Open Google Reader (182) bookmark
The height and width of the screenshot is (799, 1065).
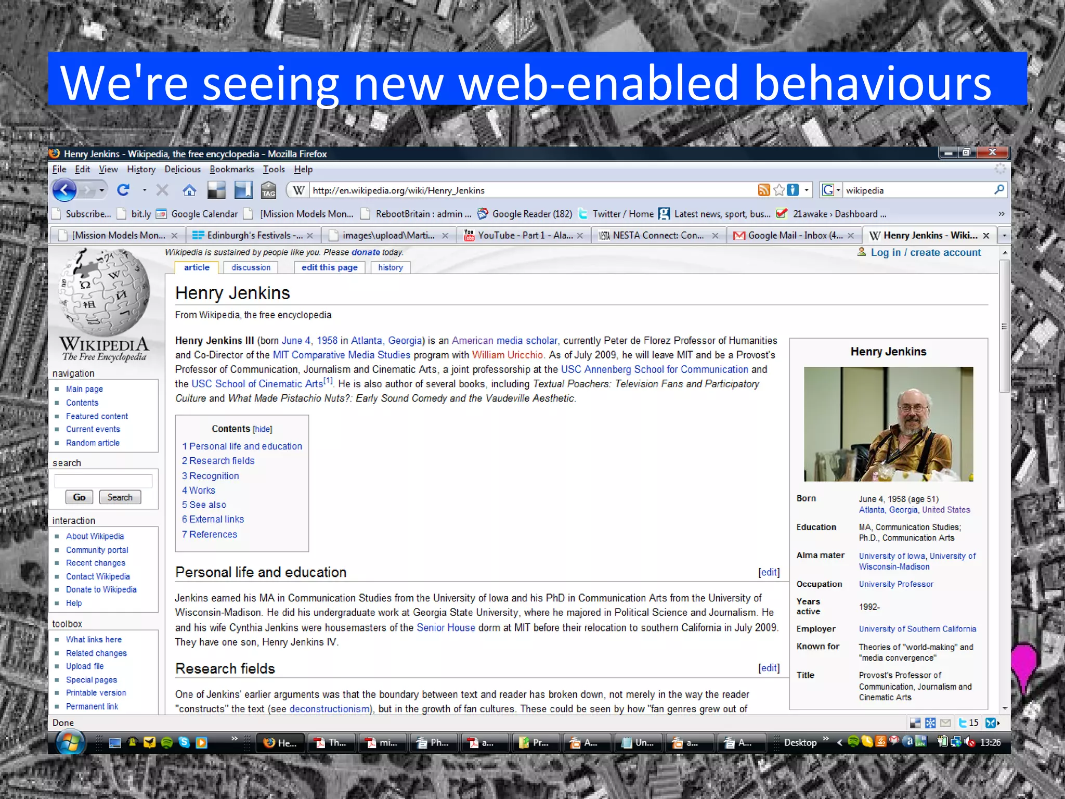pyautogui.click(x=525, y=214)
